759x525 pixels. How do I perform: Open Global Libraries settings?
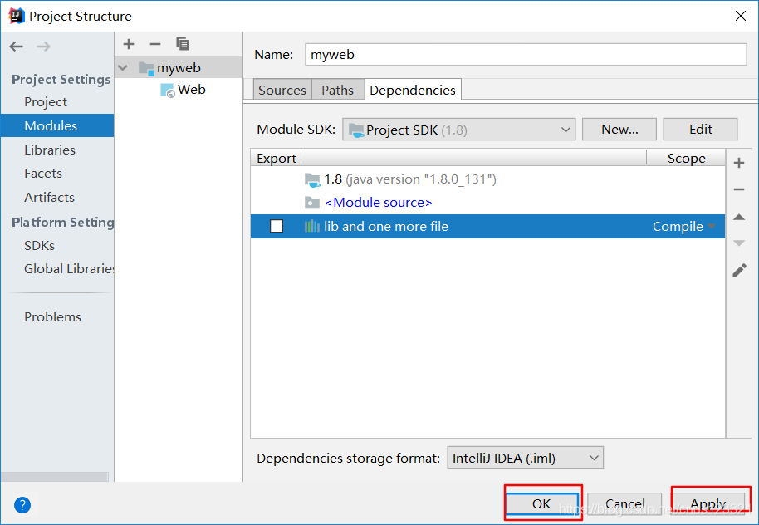69,269
